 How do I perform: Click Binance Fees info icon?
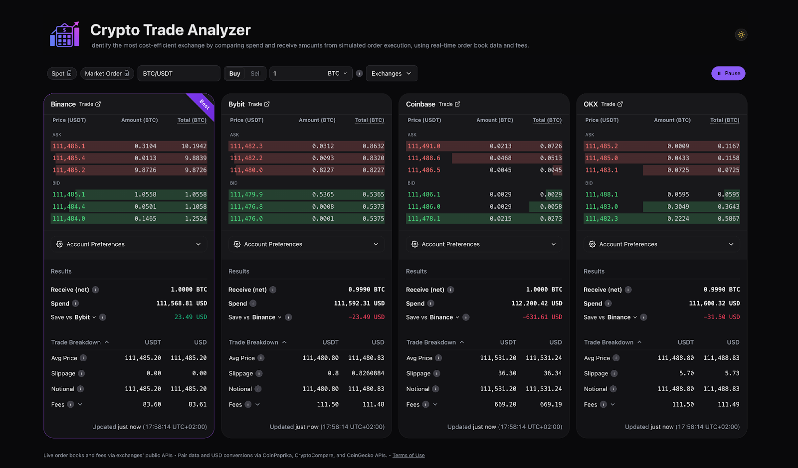tap(70, 404)
